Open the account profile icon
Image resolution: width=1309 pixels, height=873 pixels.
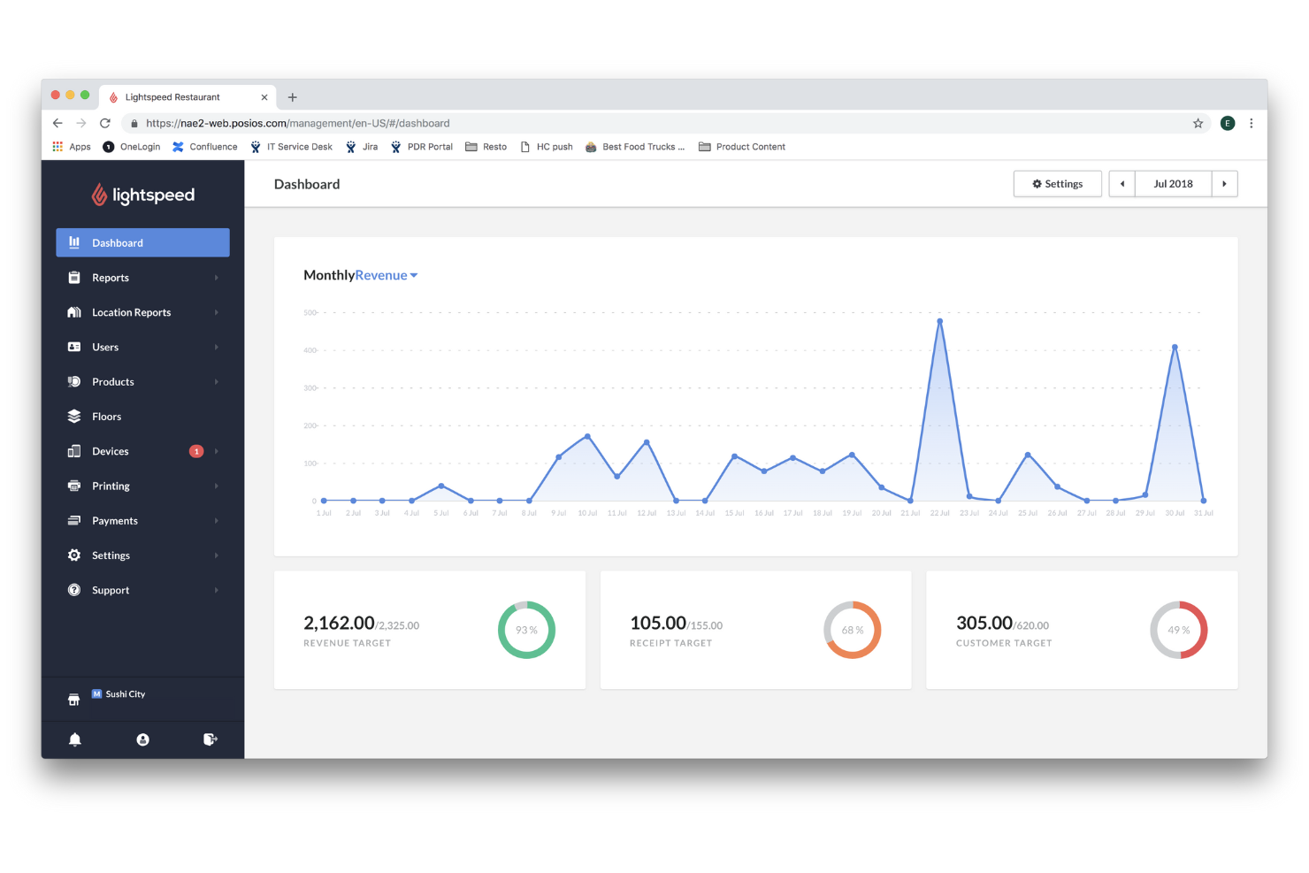142,739
